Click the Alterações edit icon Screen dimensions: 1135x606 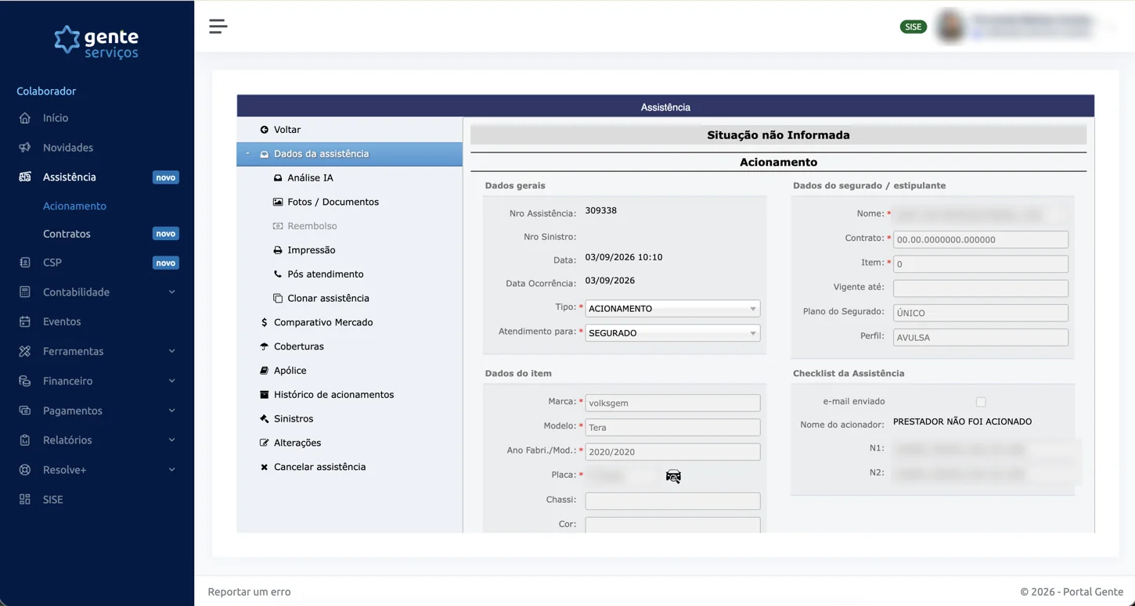pyautogui.click(x=265, y=443)
